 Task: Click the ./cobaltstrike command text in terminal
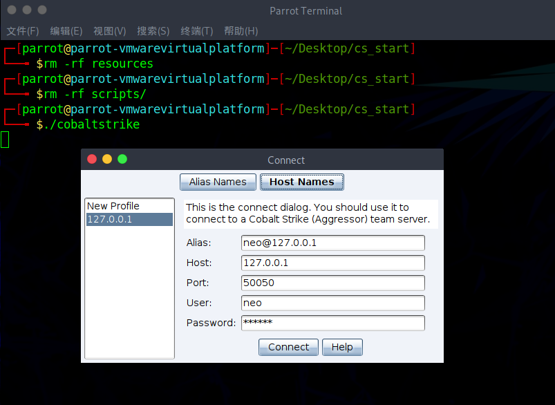(x=92, y=124)
